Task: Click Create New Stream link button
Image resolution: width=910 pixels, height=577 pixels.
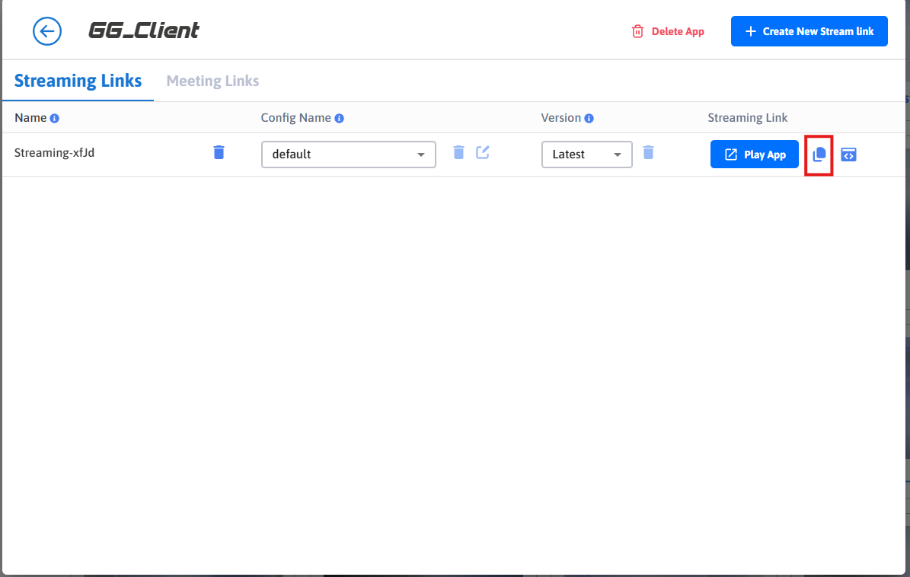Action: point(809,31)
